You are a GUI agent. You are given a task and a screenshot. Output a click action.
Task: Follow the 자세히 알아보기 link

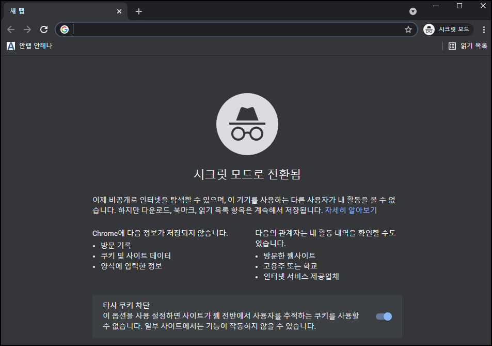click(x=351, y=210)
